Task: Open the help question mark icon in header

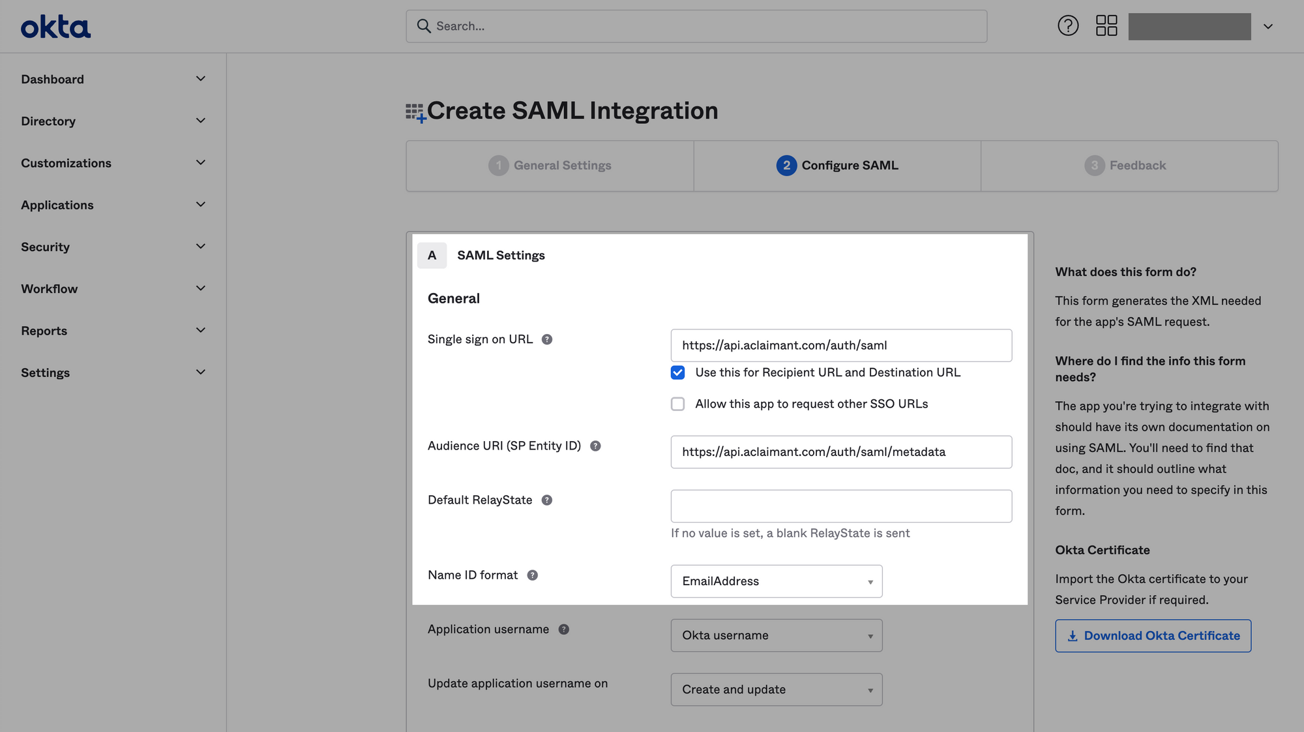Action: [x=1068, y=26]
